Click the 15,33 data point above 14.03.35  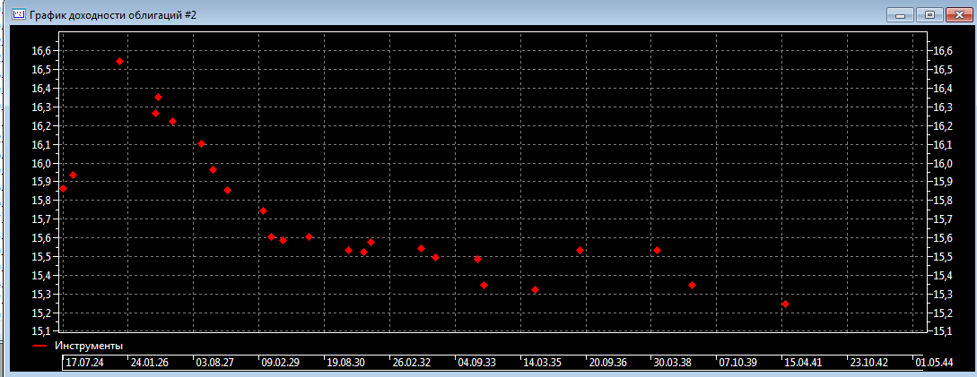(x=535, y=289)
